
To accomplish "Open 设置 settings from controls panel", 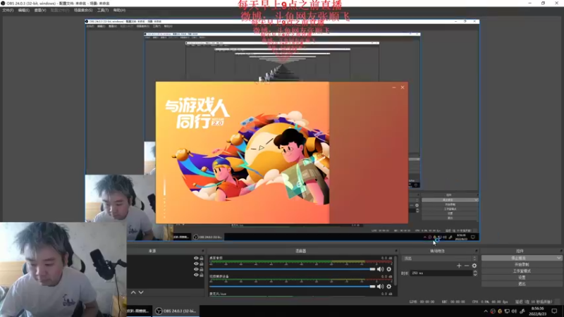I will [522, 278].
